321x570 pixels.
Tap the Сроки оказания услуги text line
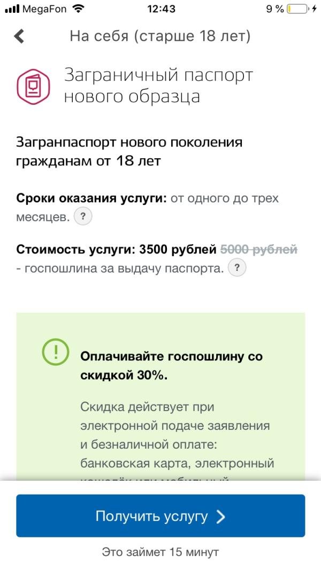148,207
